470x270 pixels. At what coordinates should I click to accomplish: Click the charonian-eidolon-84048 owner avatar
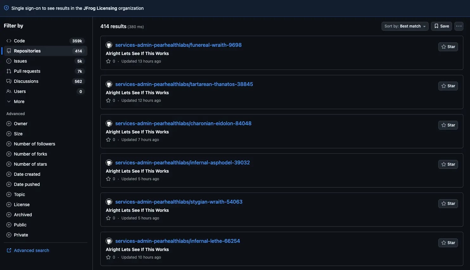coord(109,123)
